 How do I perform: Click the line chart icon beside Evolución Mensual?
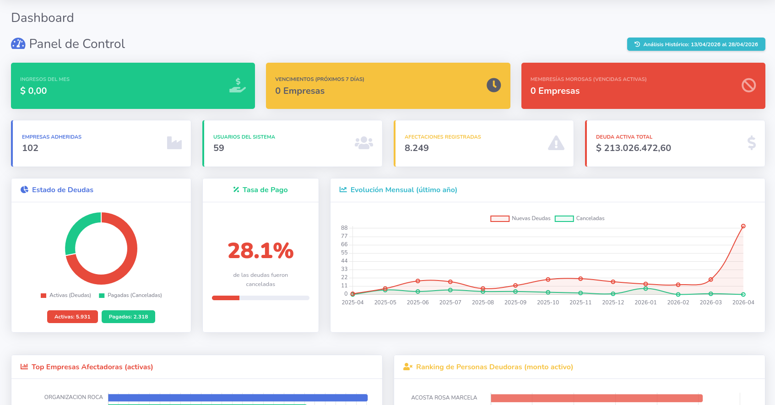(343, 189)
